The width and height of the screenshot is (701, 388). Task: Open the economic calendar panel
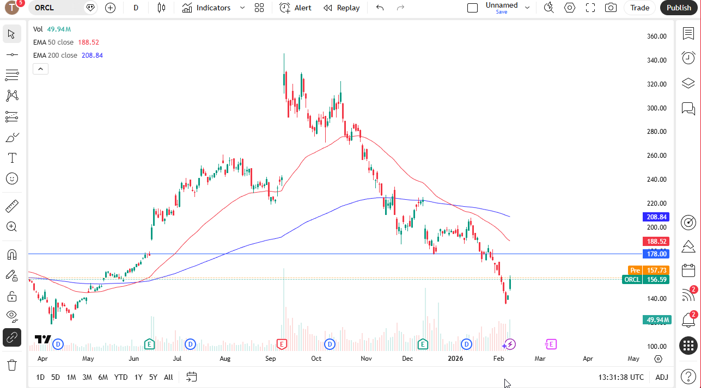688,270
